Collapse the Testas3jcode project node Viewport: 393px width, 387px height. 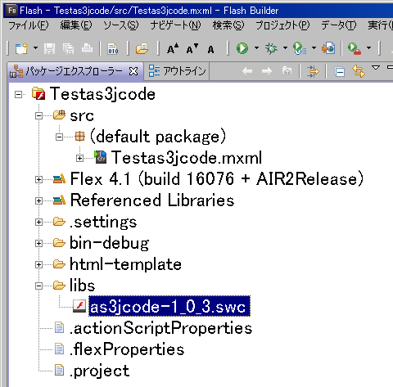pos(18,95)
